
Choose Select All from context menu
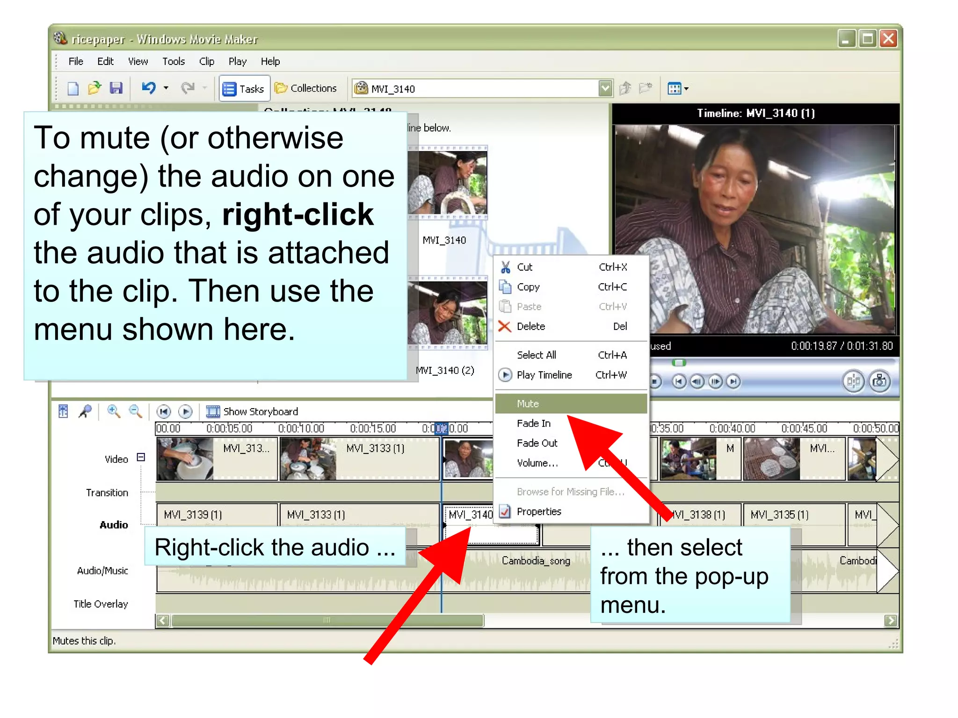click(x=572, y=355)
